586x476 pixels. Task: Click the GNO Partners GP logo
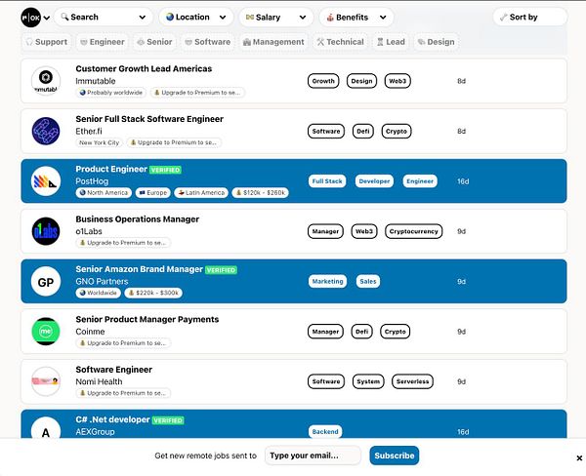tap(46, 282)
